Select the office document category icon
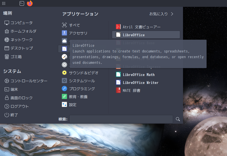 [64, 49]
